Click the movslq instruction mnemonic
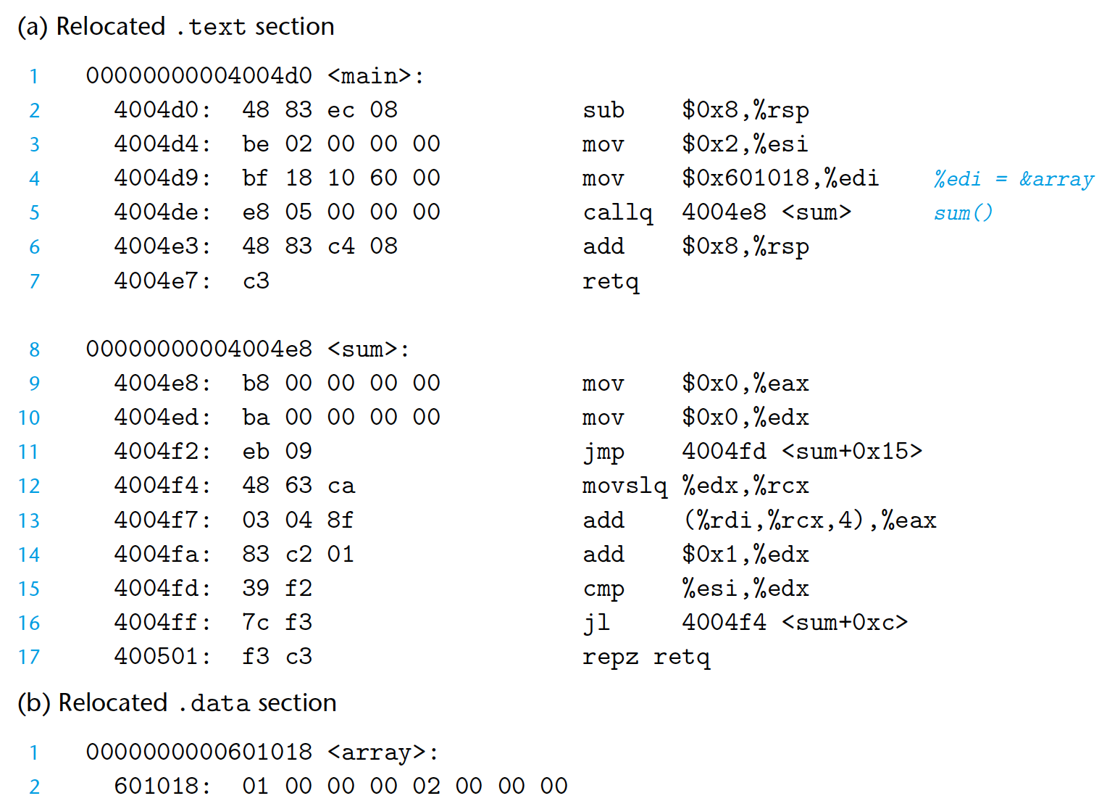1107x809 pixels. pos(624,486)
